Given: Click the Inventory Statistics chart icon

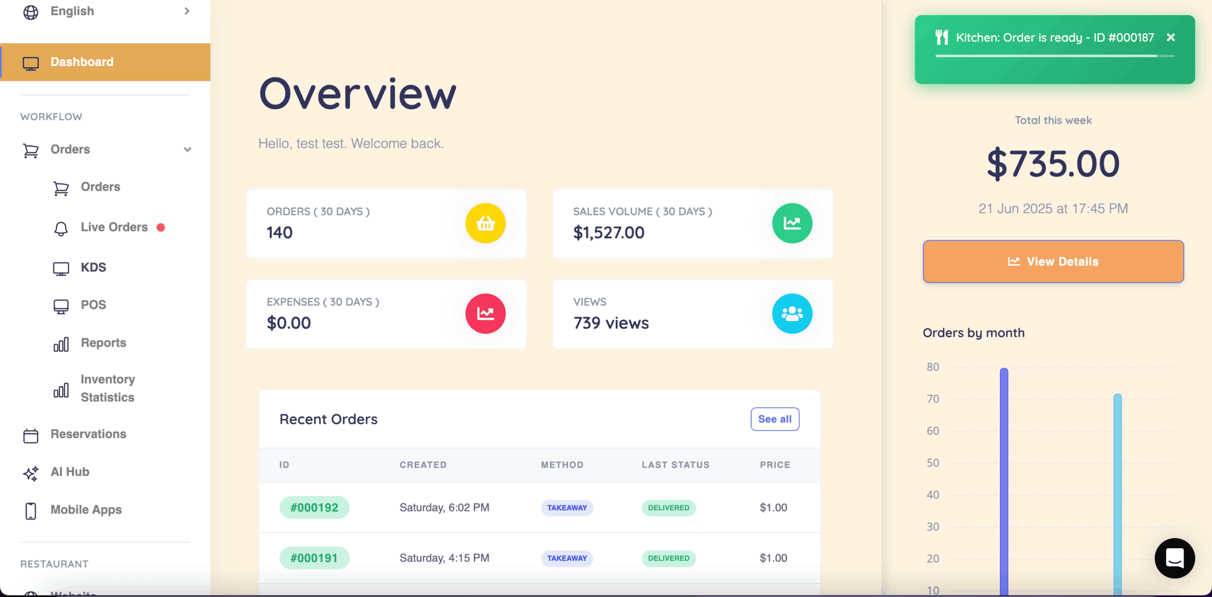Looking at the screenshot, I should click(x=61, y=390).
